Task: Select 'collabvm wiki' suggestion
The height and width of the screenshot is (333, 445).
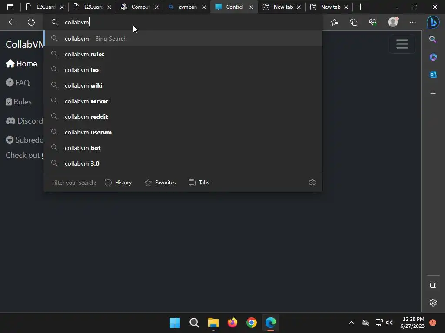Action: (183, 85)
